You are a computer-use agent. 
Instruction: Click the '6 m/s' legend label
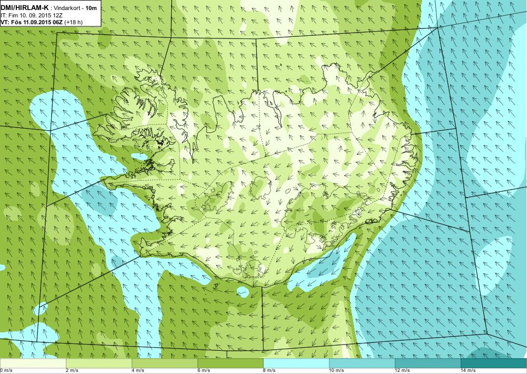pos(204,371)
